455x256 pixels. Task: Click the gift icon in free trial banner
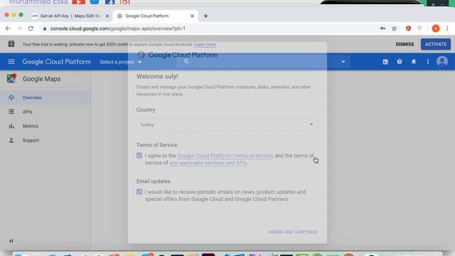point(11,44)
